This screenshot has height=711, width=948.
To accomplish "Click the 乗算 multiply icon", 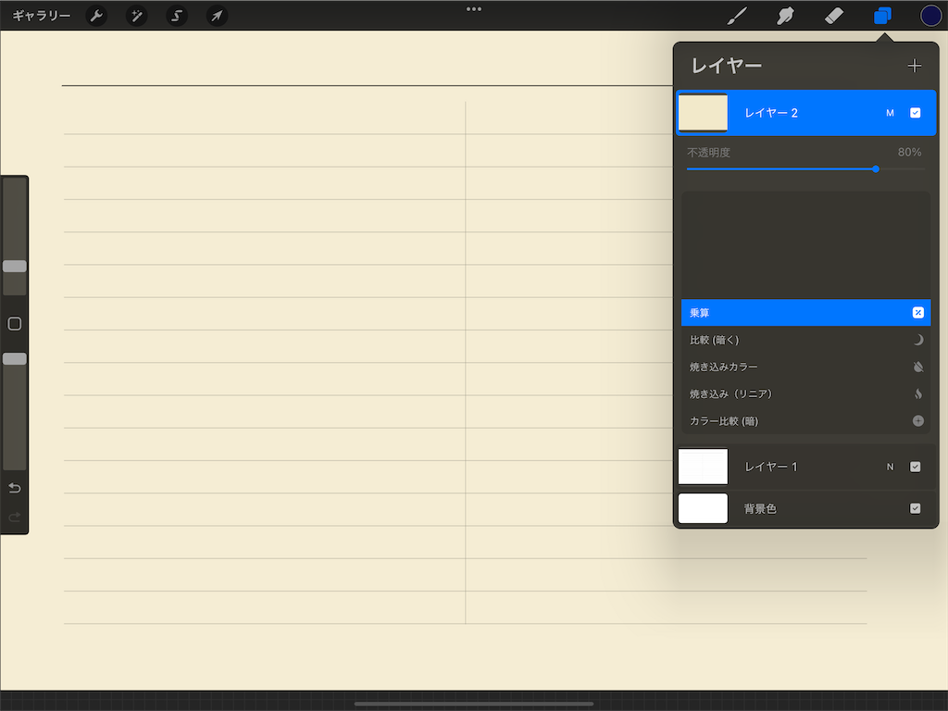I will coord(917,313).
